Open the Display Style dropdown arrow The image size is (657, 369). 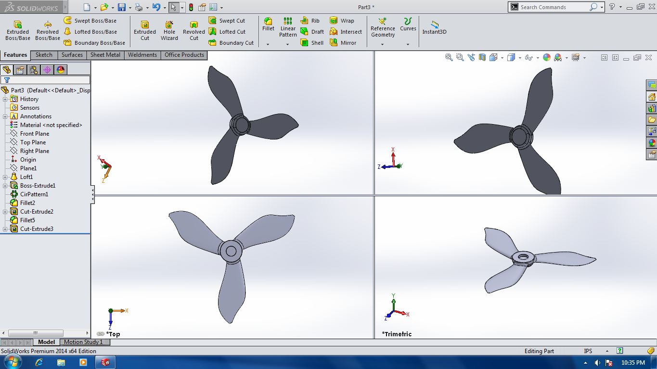[519, 58]
